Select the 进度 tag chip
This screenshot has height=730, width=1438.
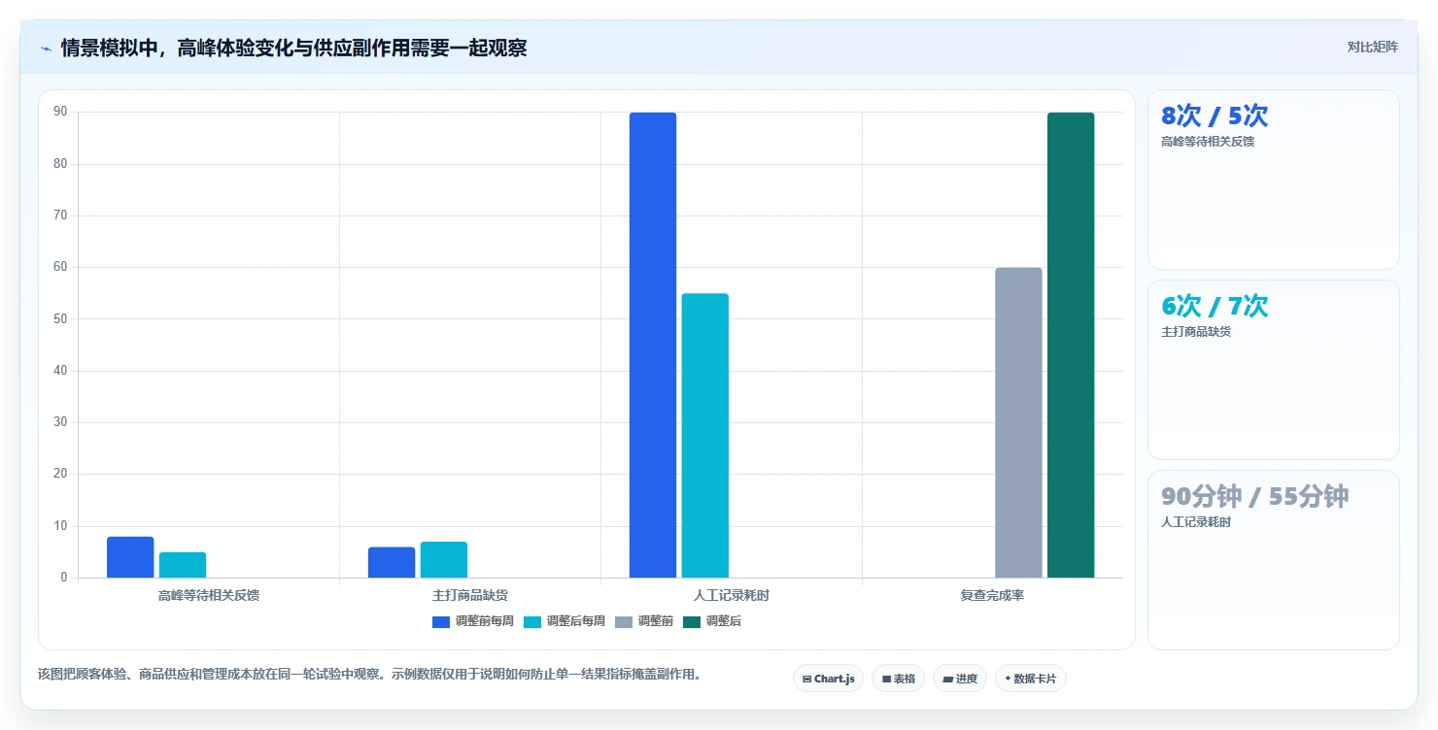tap(960, 679)
